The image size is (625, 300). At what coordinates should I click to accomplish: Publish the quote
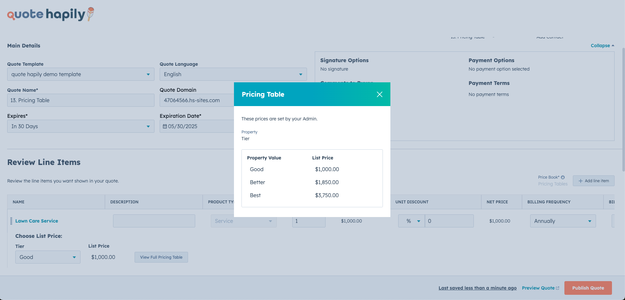588,288
